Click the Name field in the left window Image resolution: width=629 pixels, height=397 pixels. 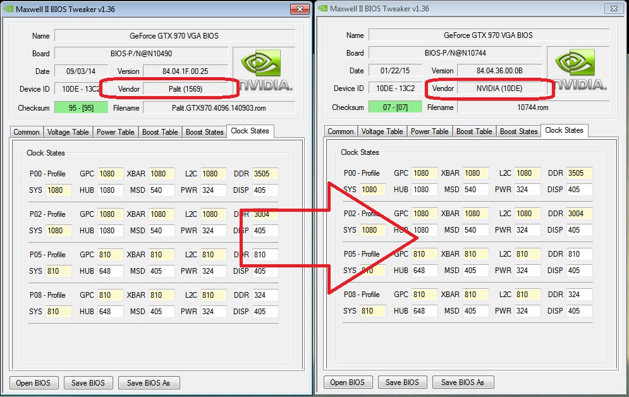tap(174, 35)
